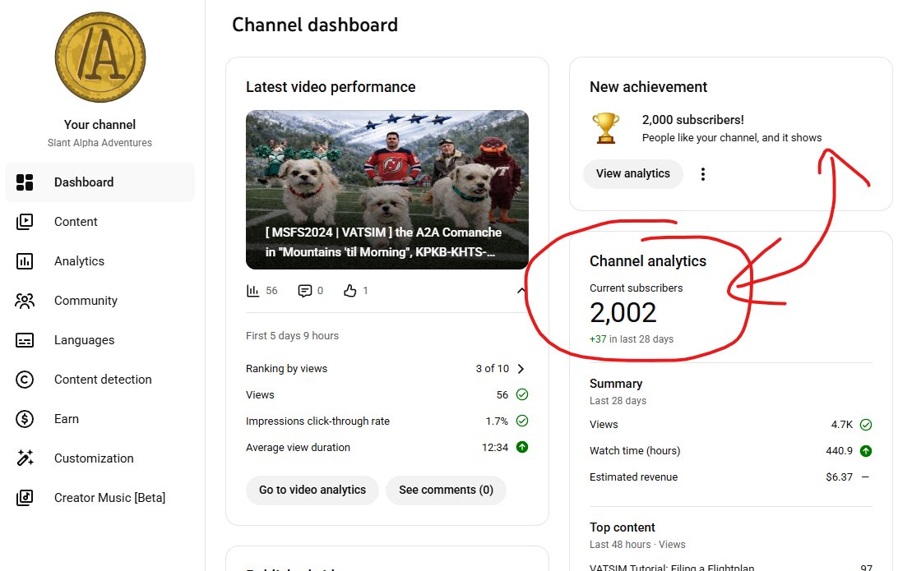898x571 pixels.
Task: Click the Your channel label
Action: pos(100,125)
